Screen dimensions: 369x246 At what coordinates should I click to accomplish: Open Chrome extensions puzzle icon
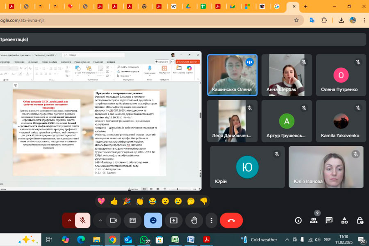[324, 20]
